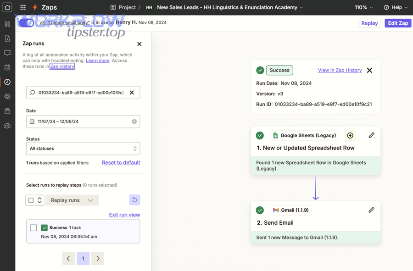The height and width of the screenshot is (271, 413).
Task: Open the Status dropdown All statuses
Action: pos(83,149)
